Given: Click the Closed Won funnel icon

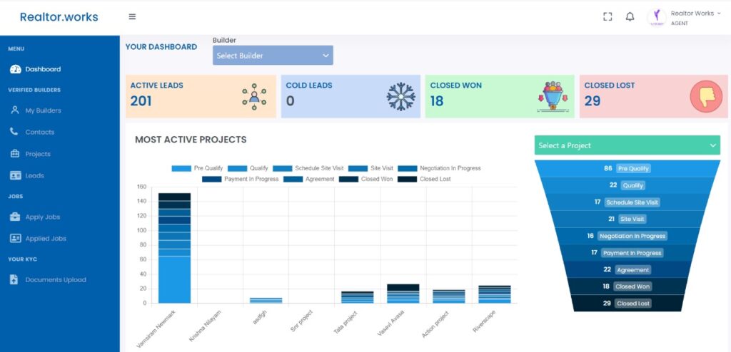Looking at the screenshot, I should pos(551,98).
